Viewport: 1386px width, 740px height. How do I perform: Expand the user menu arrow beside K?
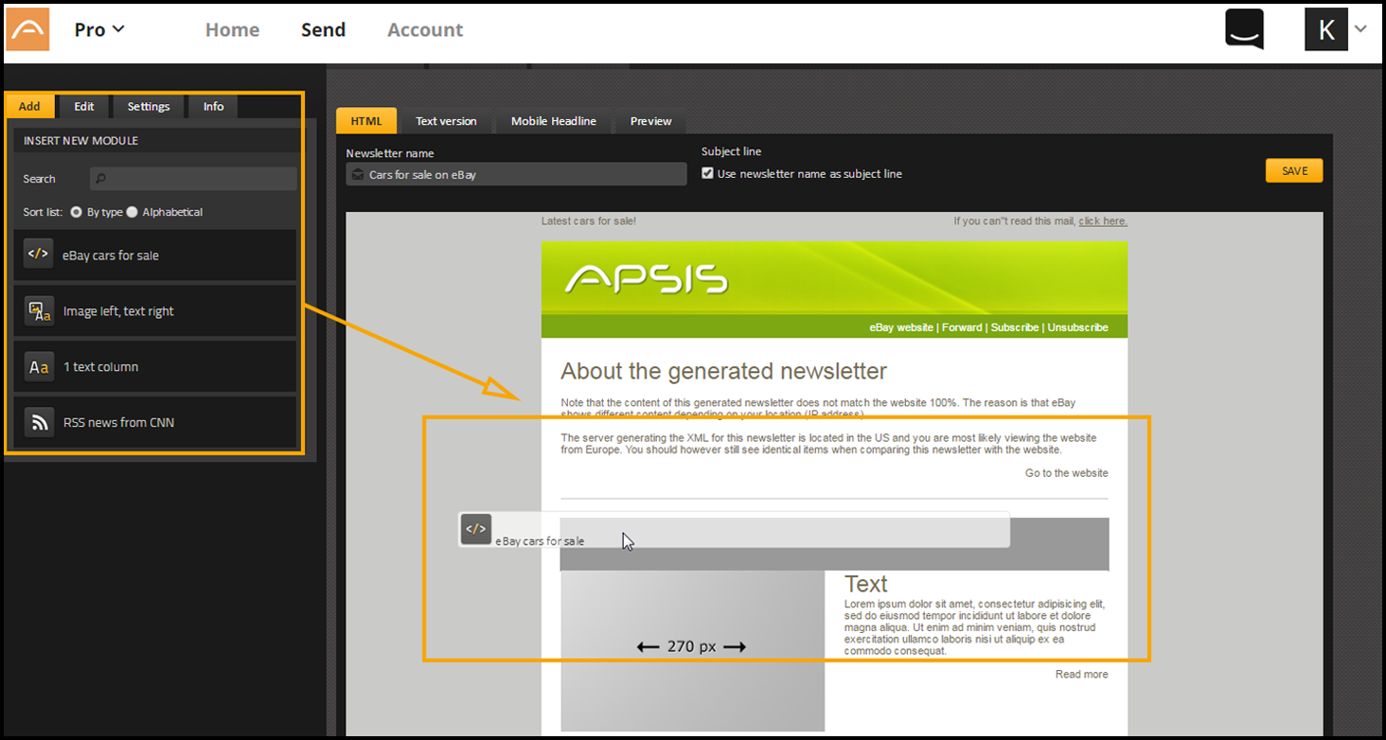(1360, 29)
